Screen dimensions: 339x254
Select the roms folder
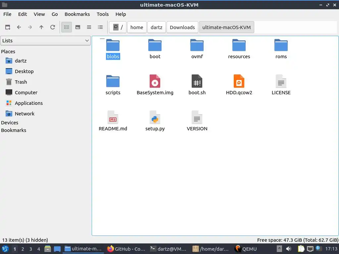point(281,49)
